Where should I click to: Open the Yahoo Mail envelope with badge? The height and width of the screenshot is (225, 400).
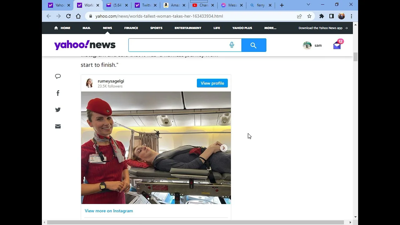pyautogui.click(x=337, y=45)
